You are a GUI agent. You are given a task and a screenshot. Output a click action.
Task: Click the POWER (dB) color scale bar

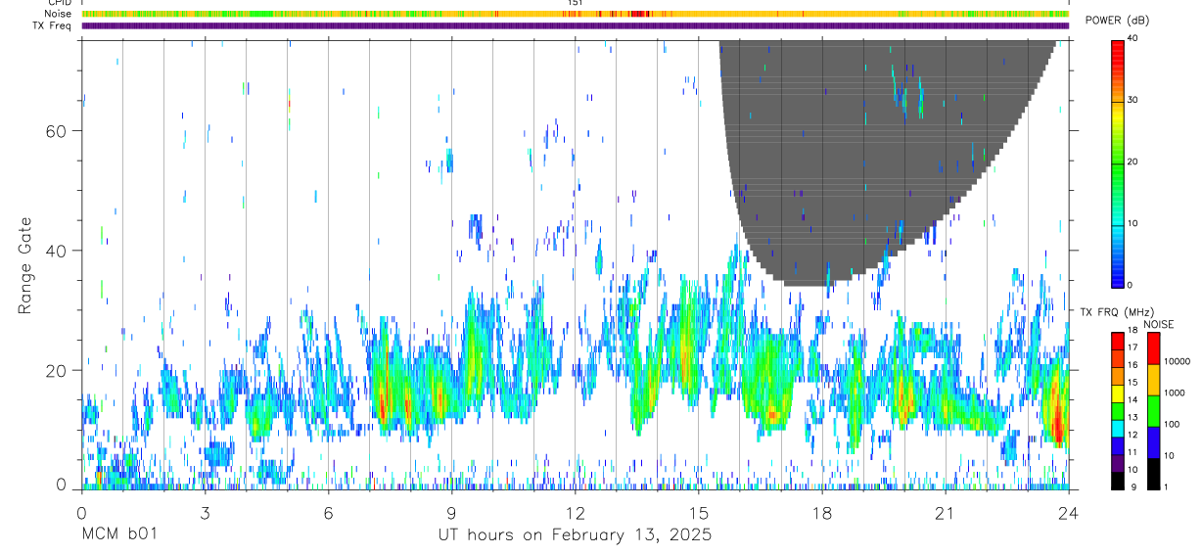[1119, 162]
